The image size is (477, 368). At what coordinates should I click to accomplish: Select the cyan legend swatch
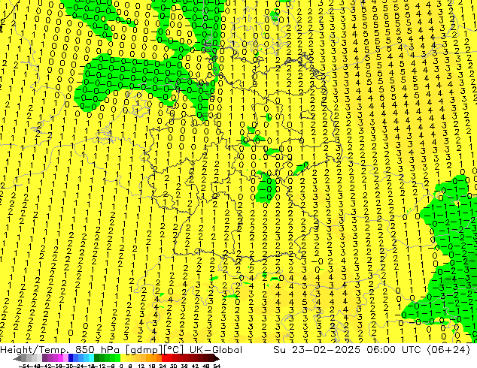click(x=92, y=357)
